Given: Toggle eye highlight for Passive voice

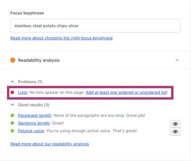Looking at the screenshot, I should [175, 132].
